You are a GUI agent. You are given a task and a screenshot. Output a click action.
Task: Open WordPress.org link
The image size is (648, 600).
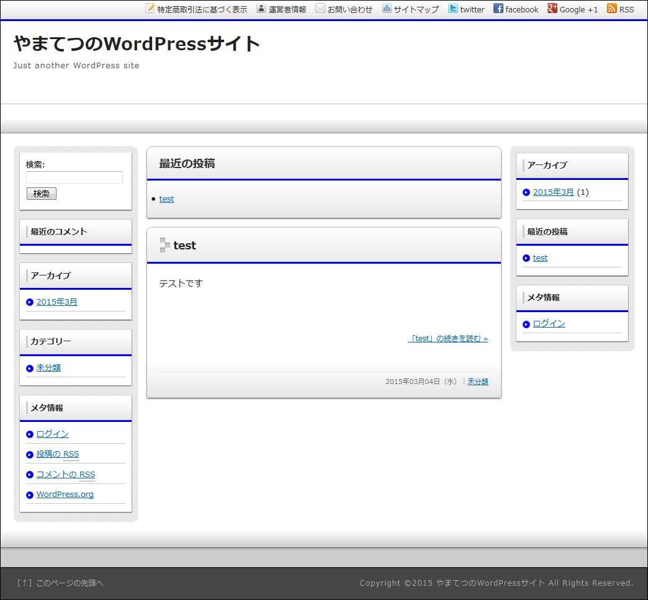(65, 495)
